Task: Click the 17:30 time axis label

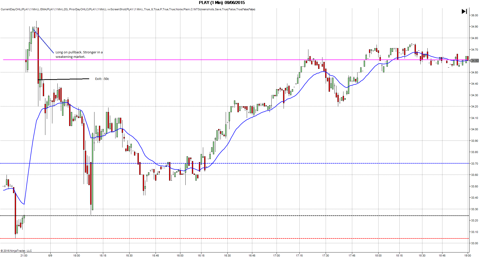Action: (x=326, y=255)
